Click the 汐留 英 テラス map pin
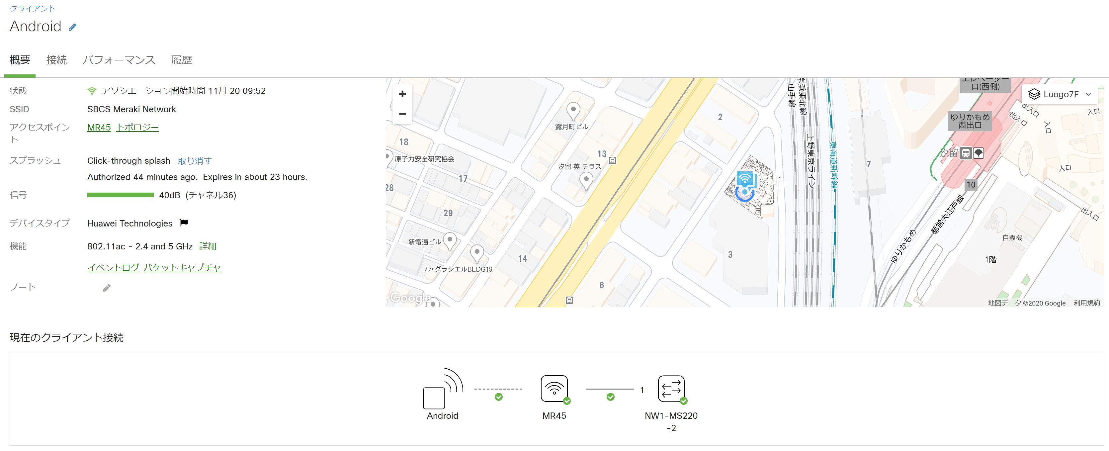1109x451 pixels. (x=586, y=181)
